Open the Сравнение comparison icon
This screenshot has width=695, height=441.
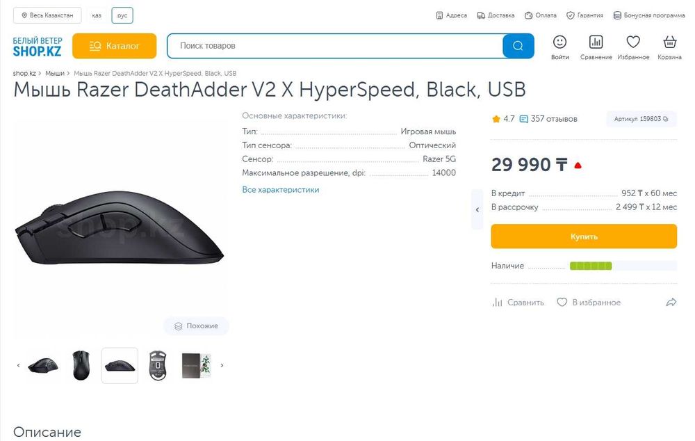coord(596,42)
